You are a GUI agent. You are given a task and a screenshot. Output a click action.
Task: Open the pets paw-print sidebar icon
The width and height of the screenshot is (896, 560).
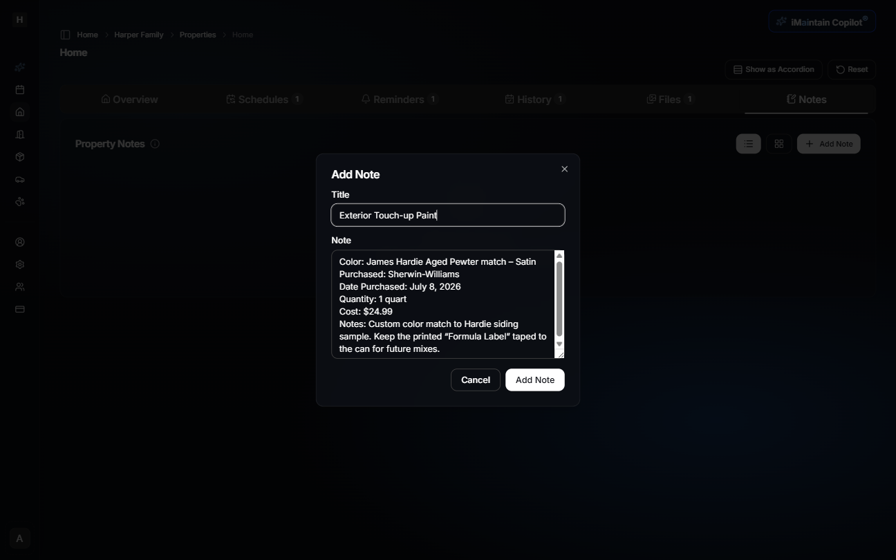[x=19, y=202]
